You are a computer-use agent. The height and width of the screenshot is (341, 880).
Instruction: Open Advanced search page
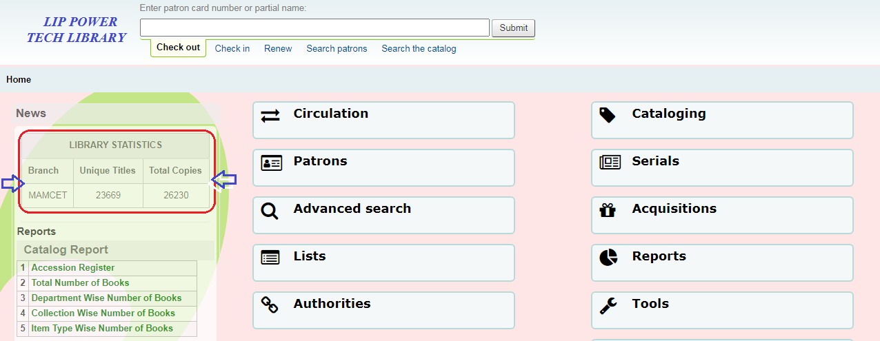[x=383, y=215]
